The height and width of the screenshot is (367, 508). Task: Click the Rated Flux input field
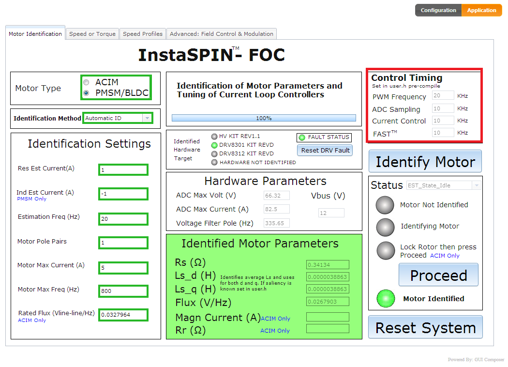pyautogui.click(x=123, y=315)
